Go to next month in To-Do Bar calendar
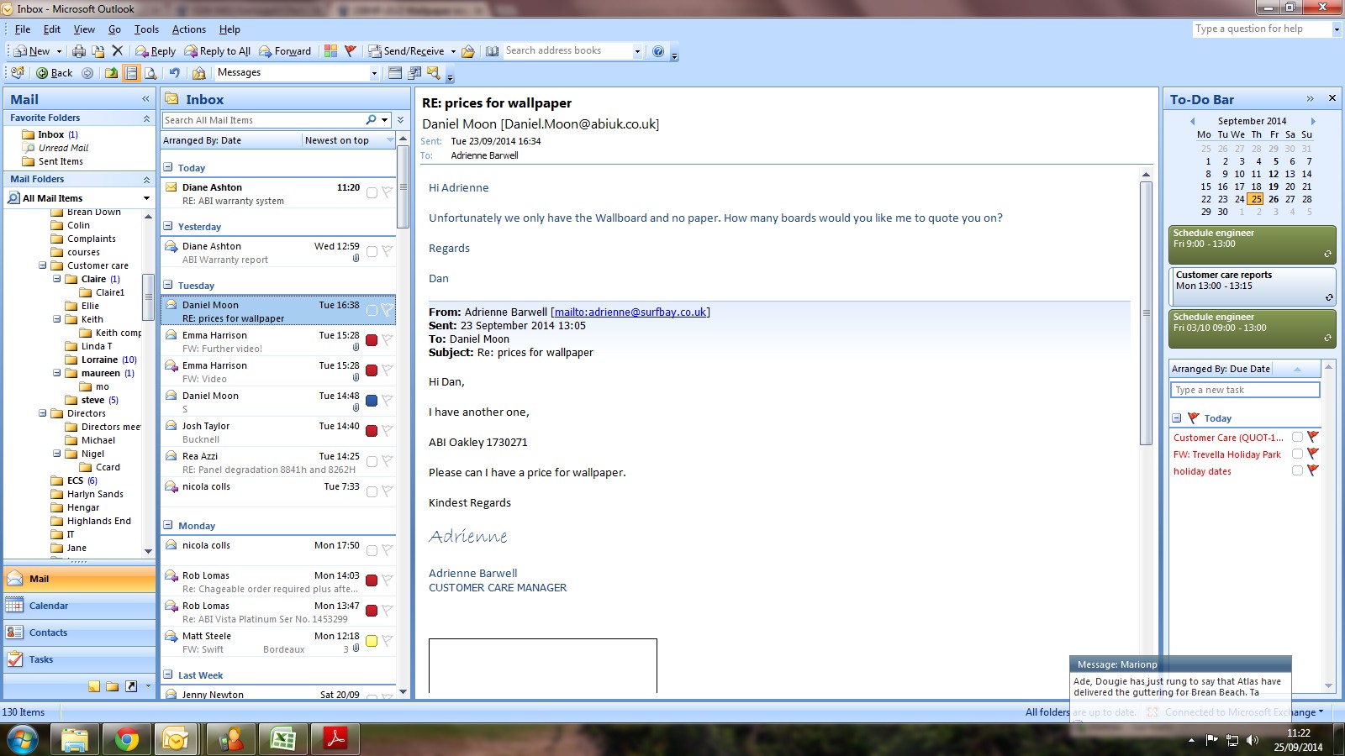1345x756 pixels. [x=1313, y=121]
